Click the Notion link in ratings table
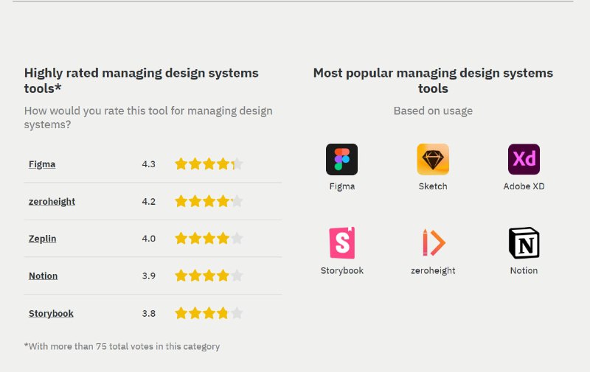This screenshot has width=590, height=372. (44, 276)
